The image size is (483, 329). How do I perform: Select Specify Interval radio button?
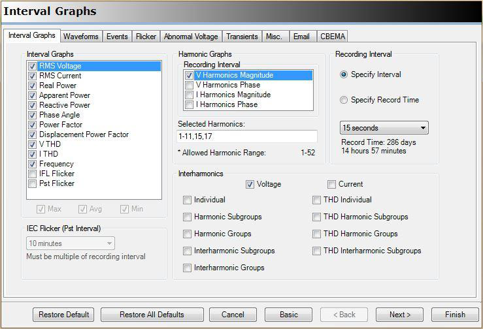point(344,74)
